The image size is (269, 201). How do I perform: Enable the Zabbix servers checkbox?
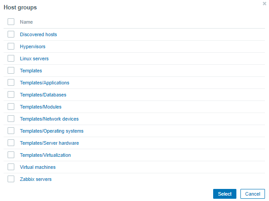11,179
